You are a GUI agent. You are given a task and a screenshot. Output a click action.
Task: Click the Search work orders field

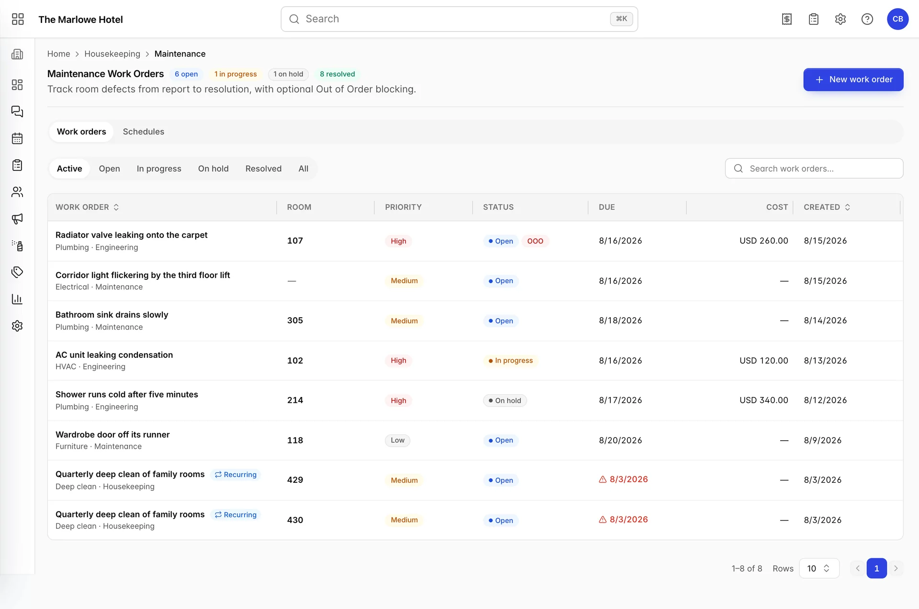tap(814, 168)
